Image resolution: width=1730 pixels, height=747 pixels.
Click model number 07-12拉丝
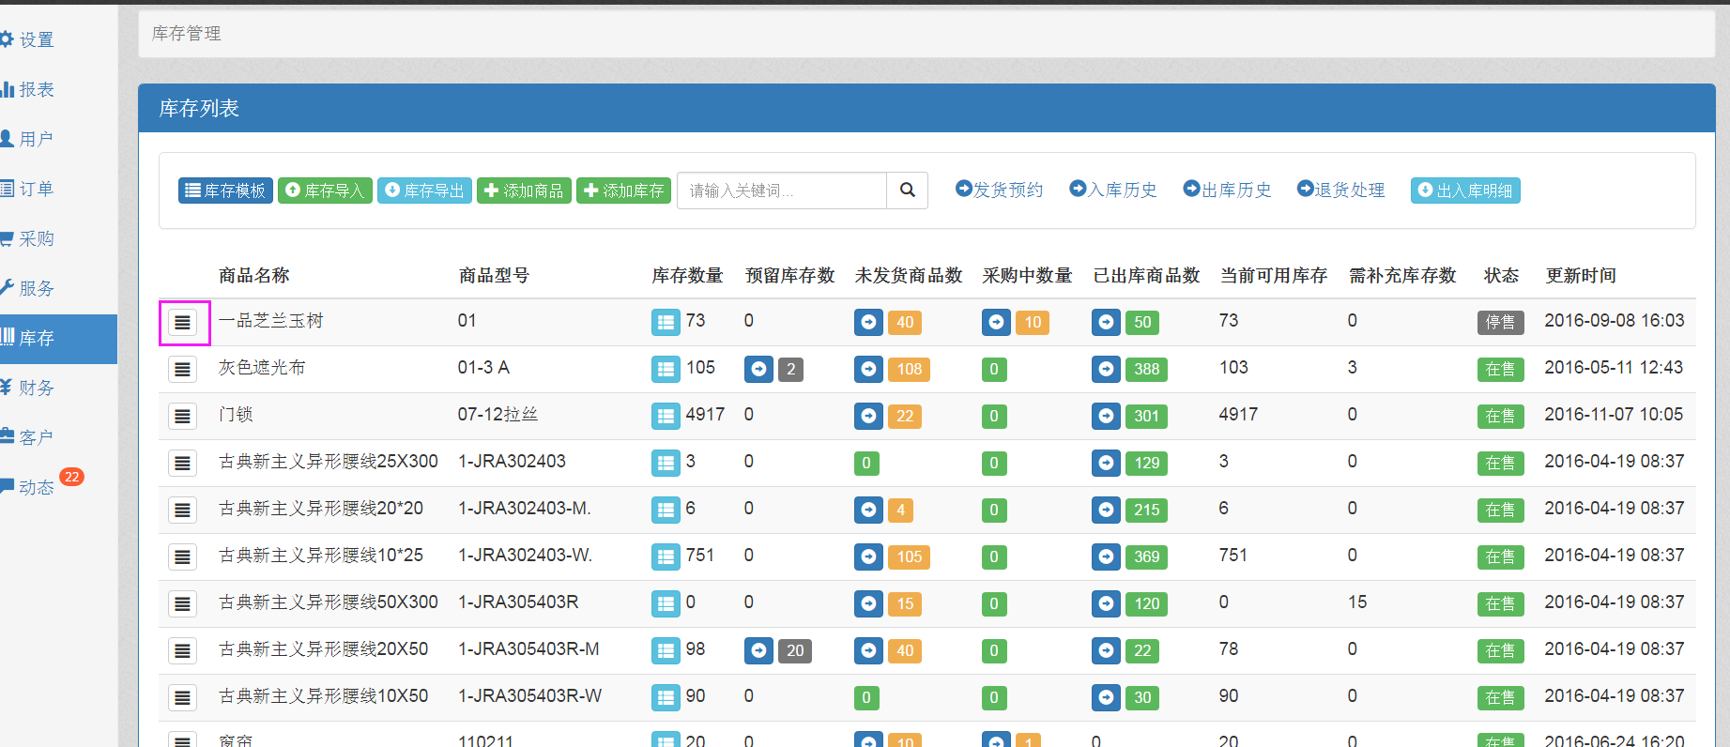pos(498,415)
